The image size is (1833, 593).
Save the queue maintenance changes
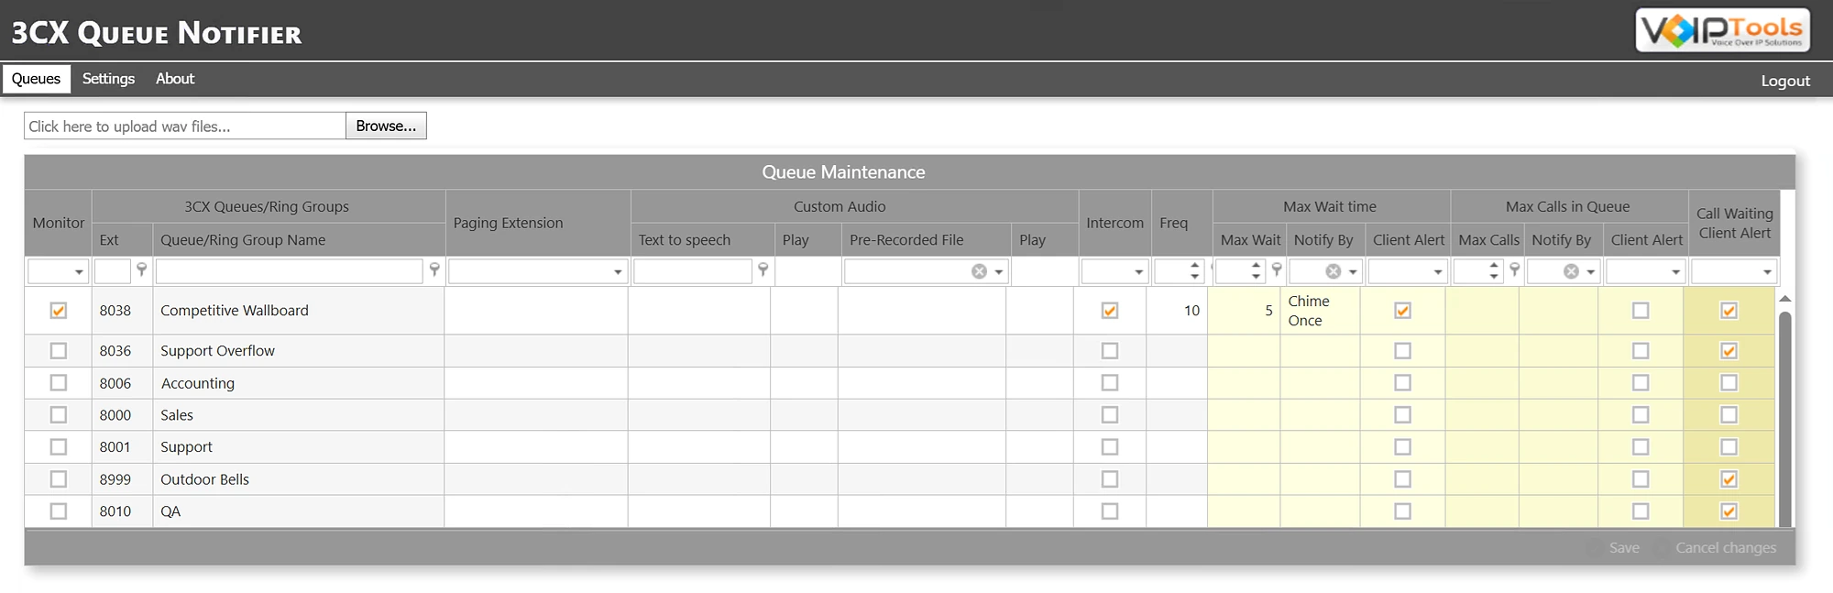(x=1624, y=548)
